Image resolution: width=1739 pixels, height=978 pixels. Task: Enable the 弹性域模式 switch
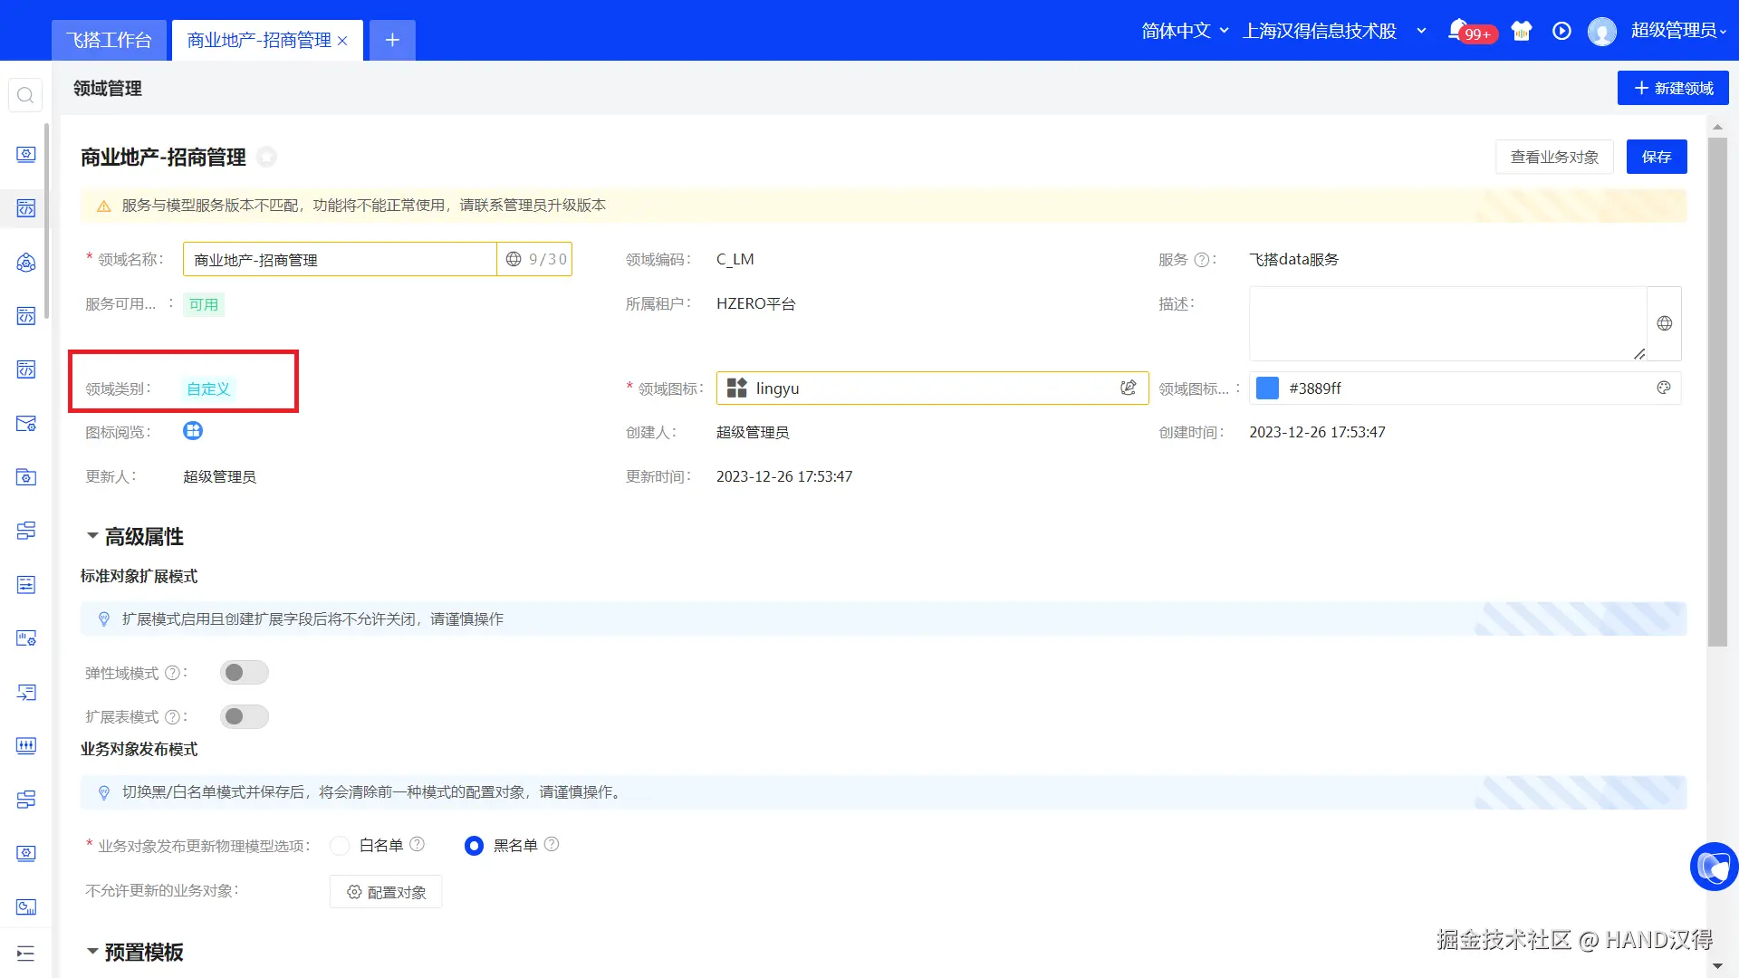[x=244, y=672]
